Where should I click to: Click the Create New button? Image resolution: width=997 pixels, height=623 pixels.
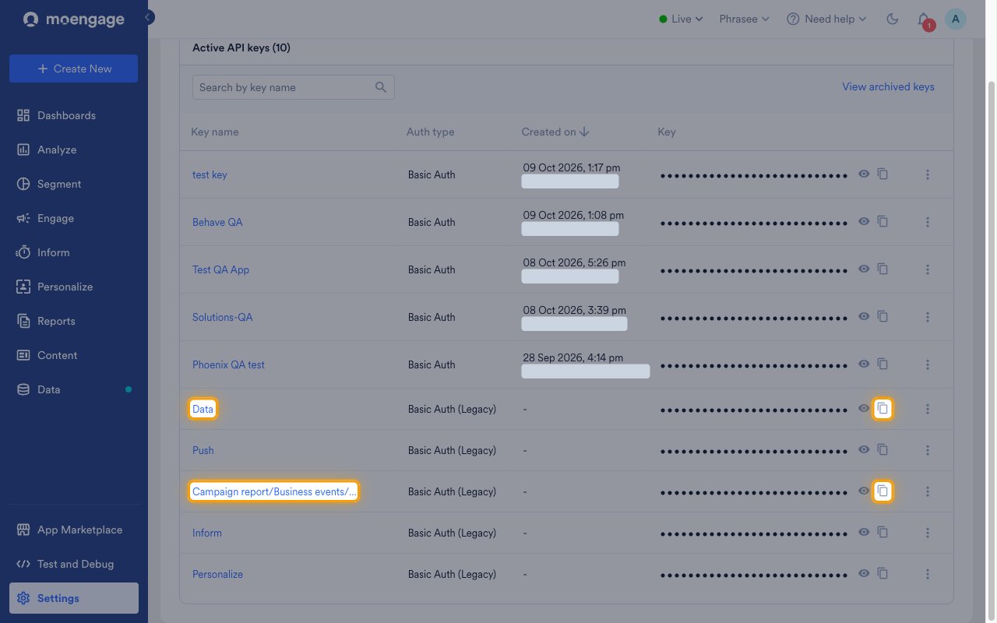point(74,69)
